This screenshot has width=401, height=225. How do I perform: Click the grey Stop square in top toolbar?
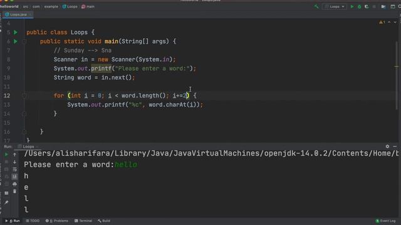tap(374, 7)
